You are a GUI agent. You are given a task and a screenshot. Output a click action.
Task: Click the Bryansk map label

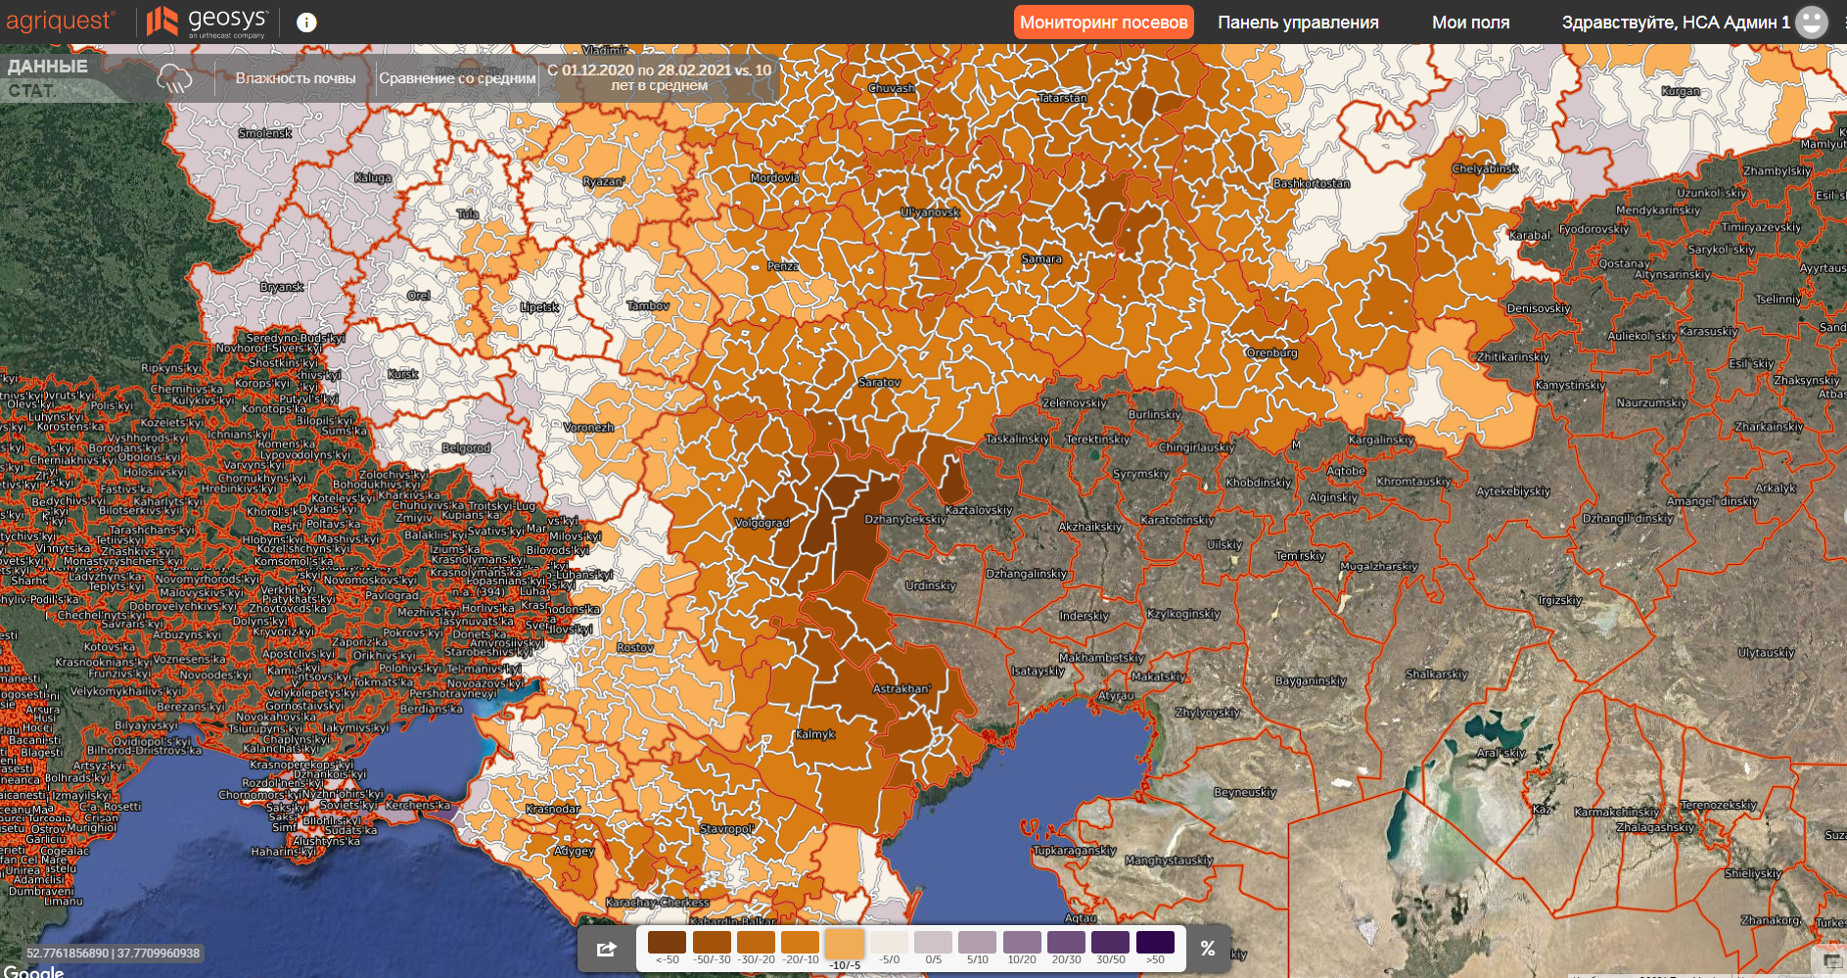click(x=282, y=287)
